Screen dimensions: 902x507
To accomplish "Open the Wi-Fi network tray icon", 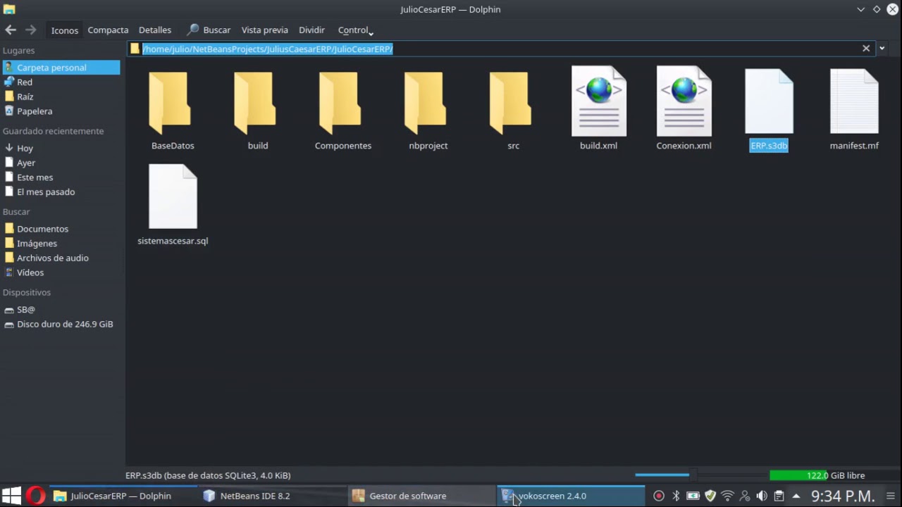I will 727,496.
